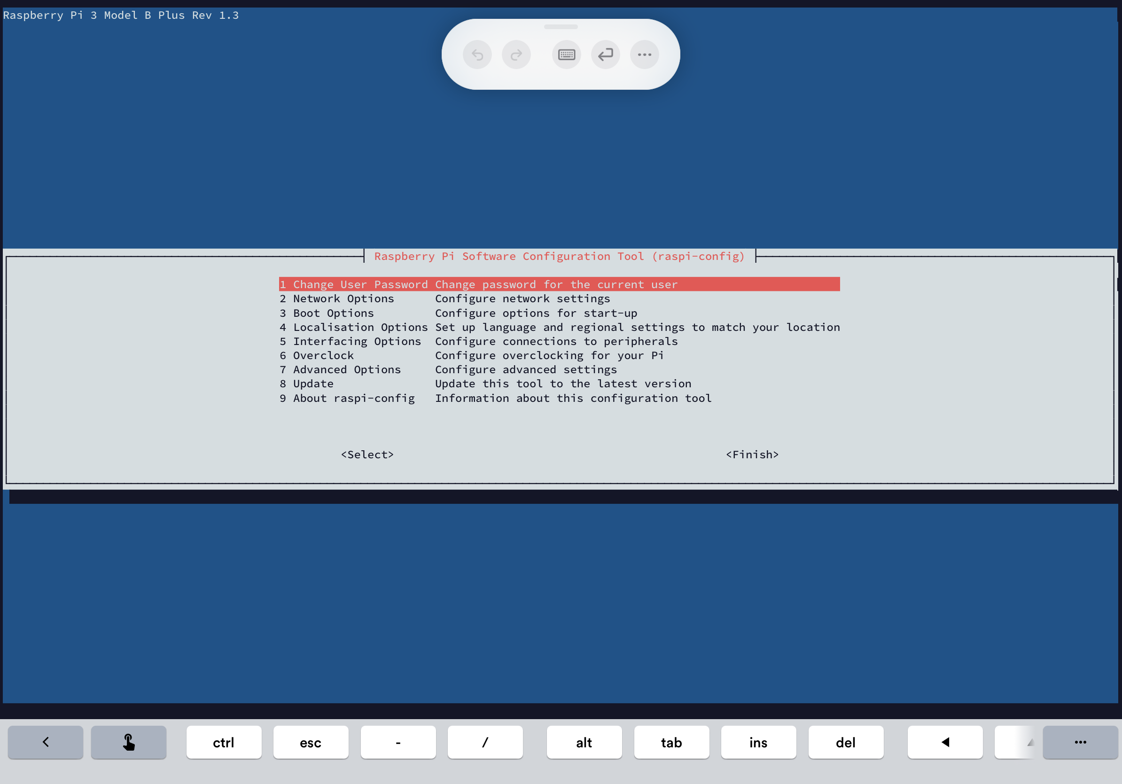Screen dimensions: 1122x784
Task: Choose Interfacing Options in raspi-config
Action: point(357,341)
